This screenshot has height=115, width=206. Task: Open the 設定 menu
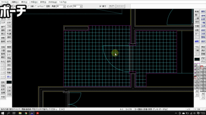43,2
